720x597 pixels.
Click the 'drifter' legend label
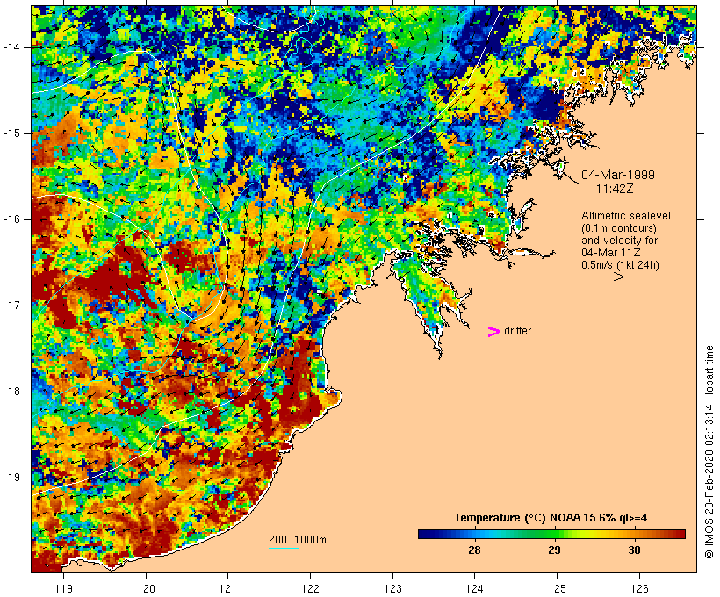(x=517, y=331)
